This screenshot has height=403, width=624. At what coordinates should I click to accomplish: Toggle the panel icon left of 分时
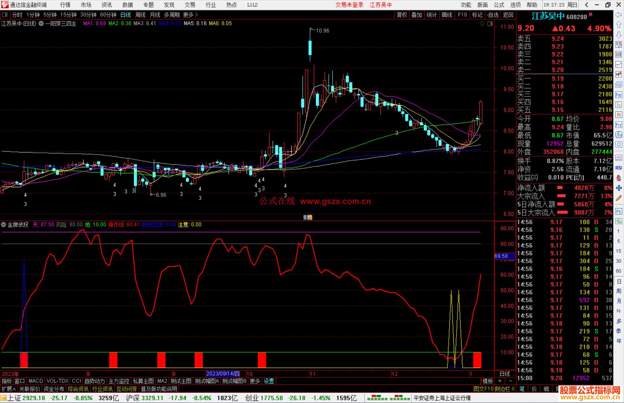(5, 15)
